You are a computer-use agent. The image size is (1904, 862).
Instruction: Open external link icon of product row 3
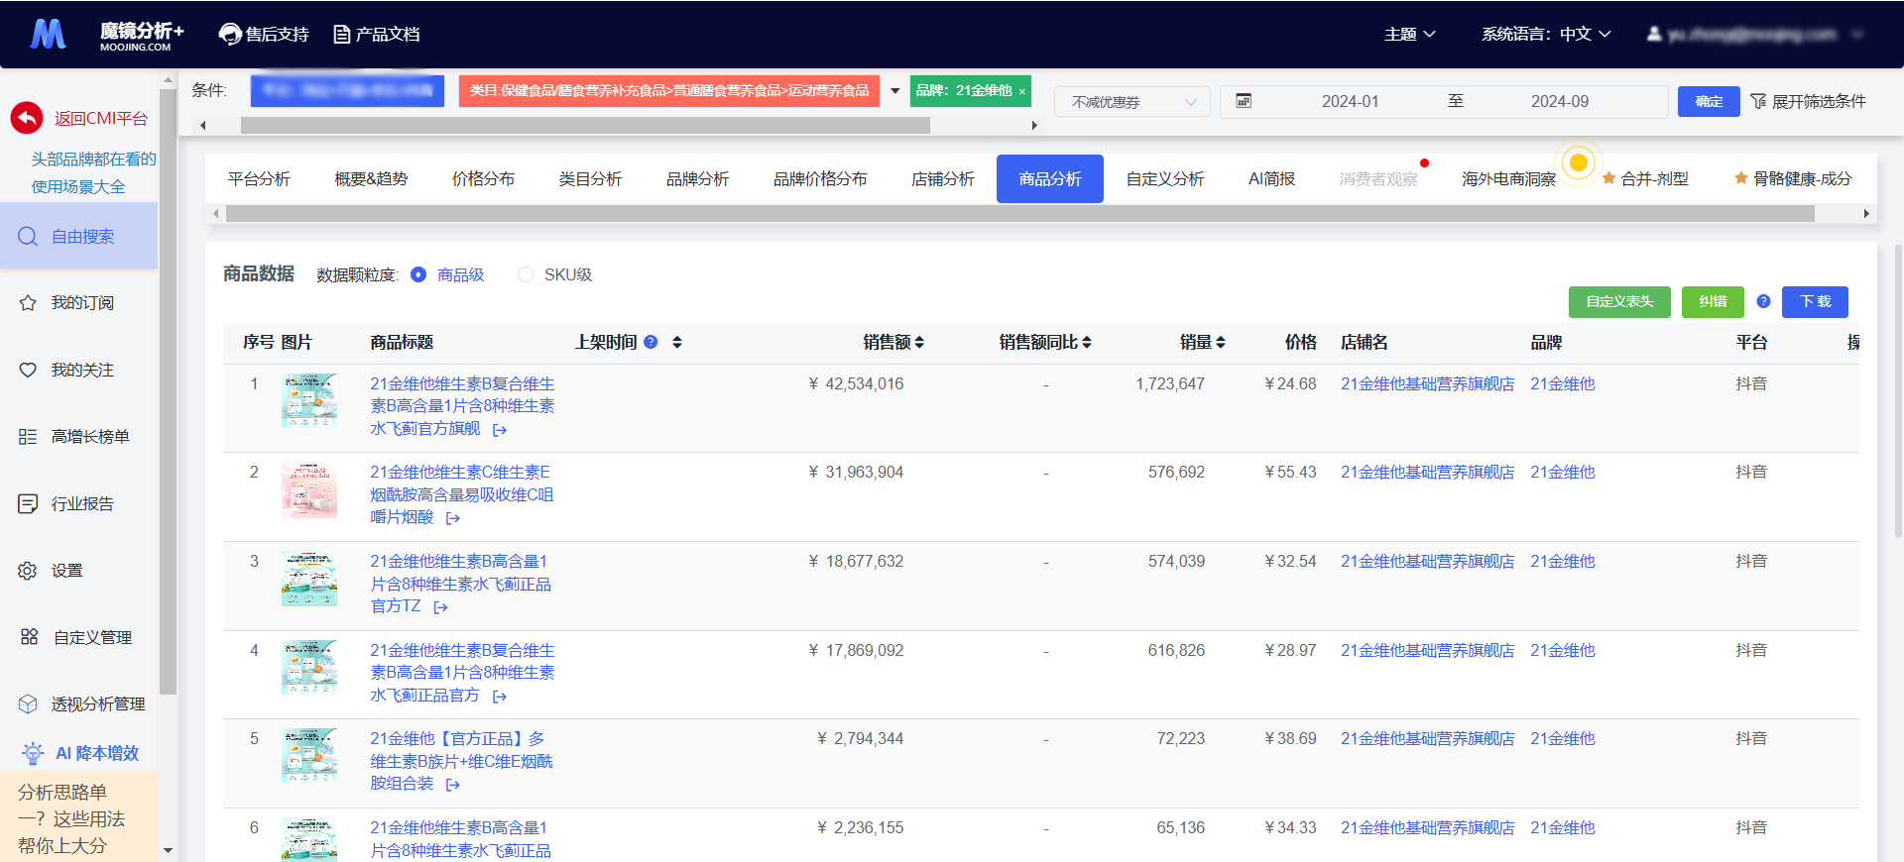pyautogui.click(x=440, y=607)
